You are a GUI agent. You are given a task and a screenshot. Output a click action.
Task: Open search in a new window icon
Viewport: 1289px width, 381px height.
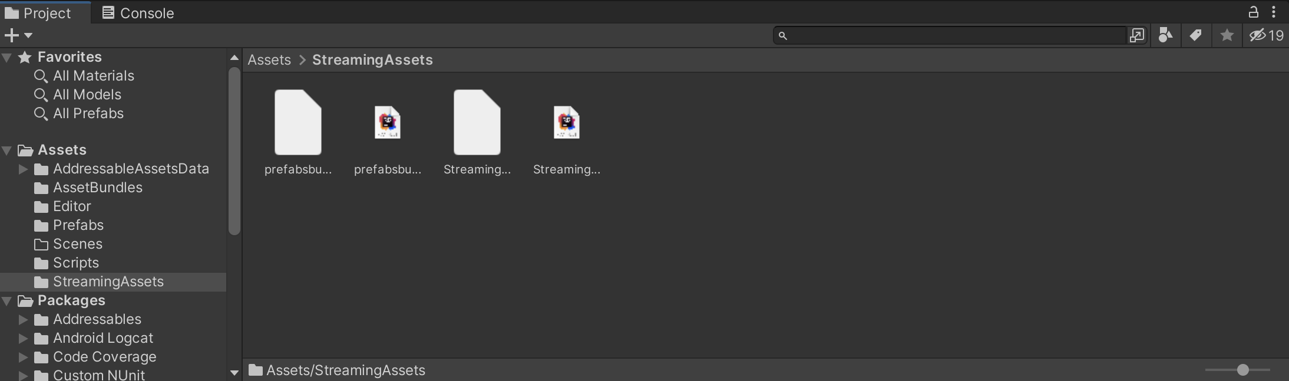[x=1137, y=36]
